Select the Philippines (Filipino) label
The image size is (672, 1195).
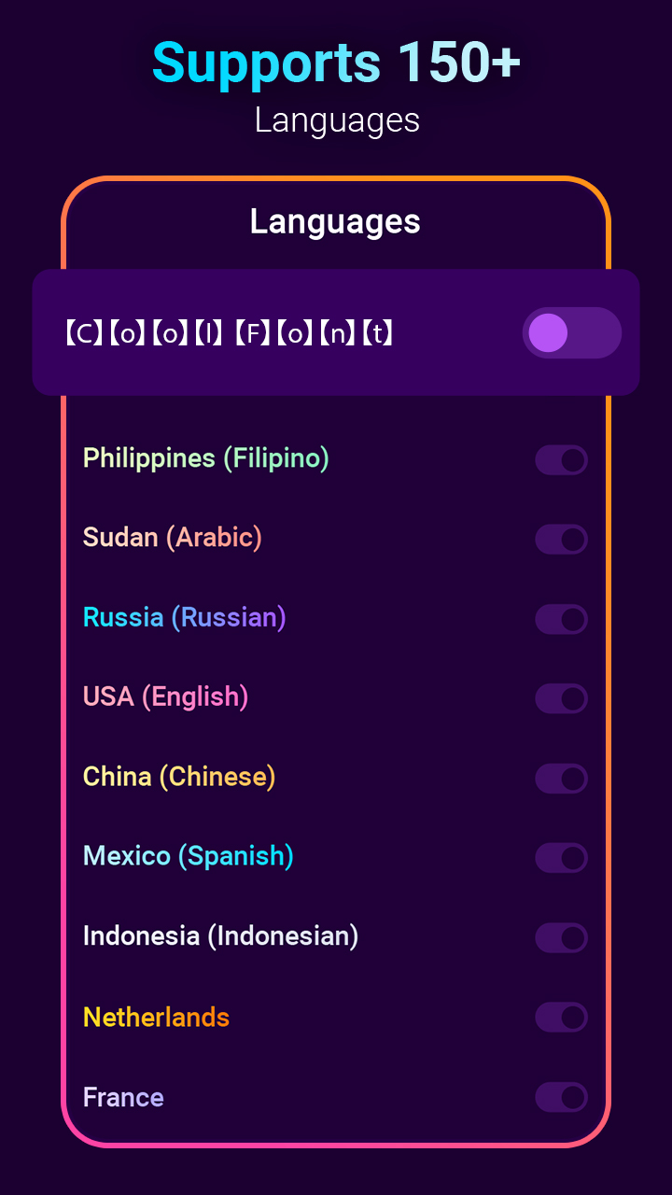coord(206,458)
